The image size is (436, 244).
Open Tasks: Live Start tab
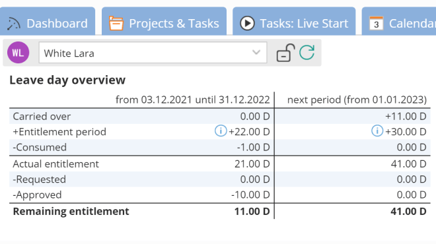coord(294,21)
